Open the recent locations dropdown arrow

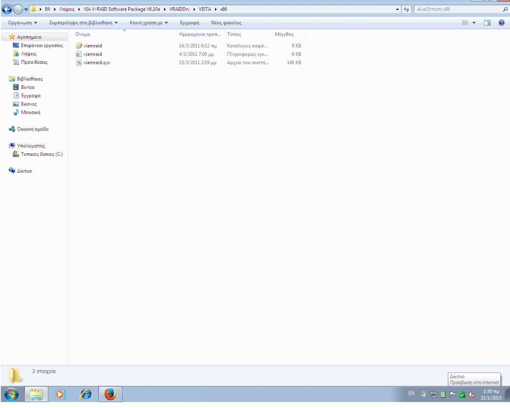tap(26, 9)
